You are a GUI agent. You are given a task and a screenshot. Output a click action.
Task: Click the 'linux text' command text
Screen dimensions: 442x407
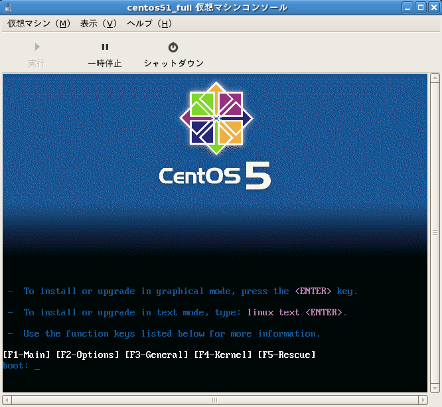273,313
